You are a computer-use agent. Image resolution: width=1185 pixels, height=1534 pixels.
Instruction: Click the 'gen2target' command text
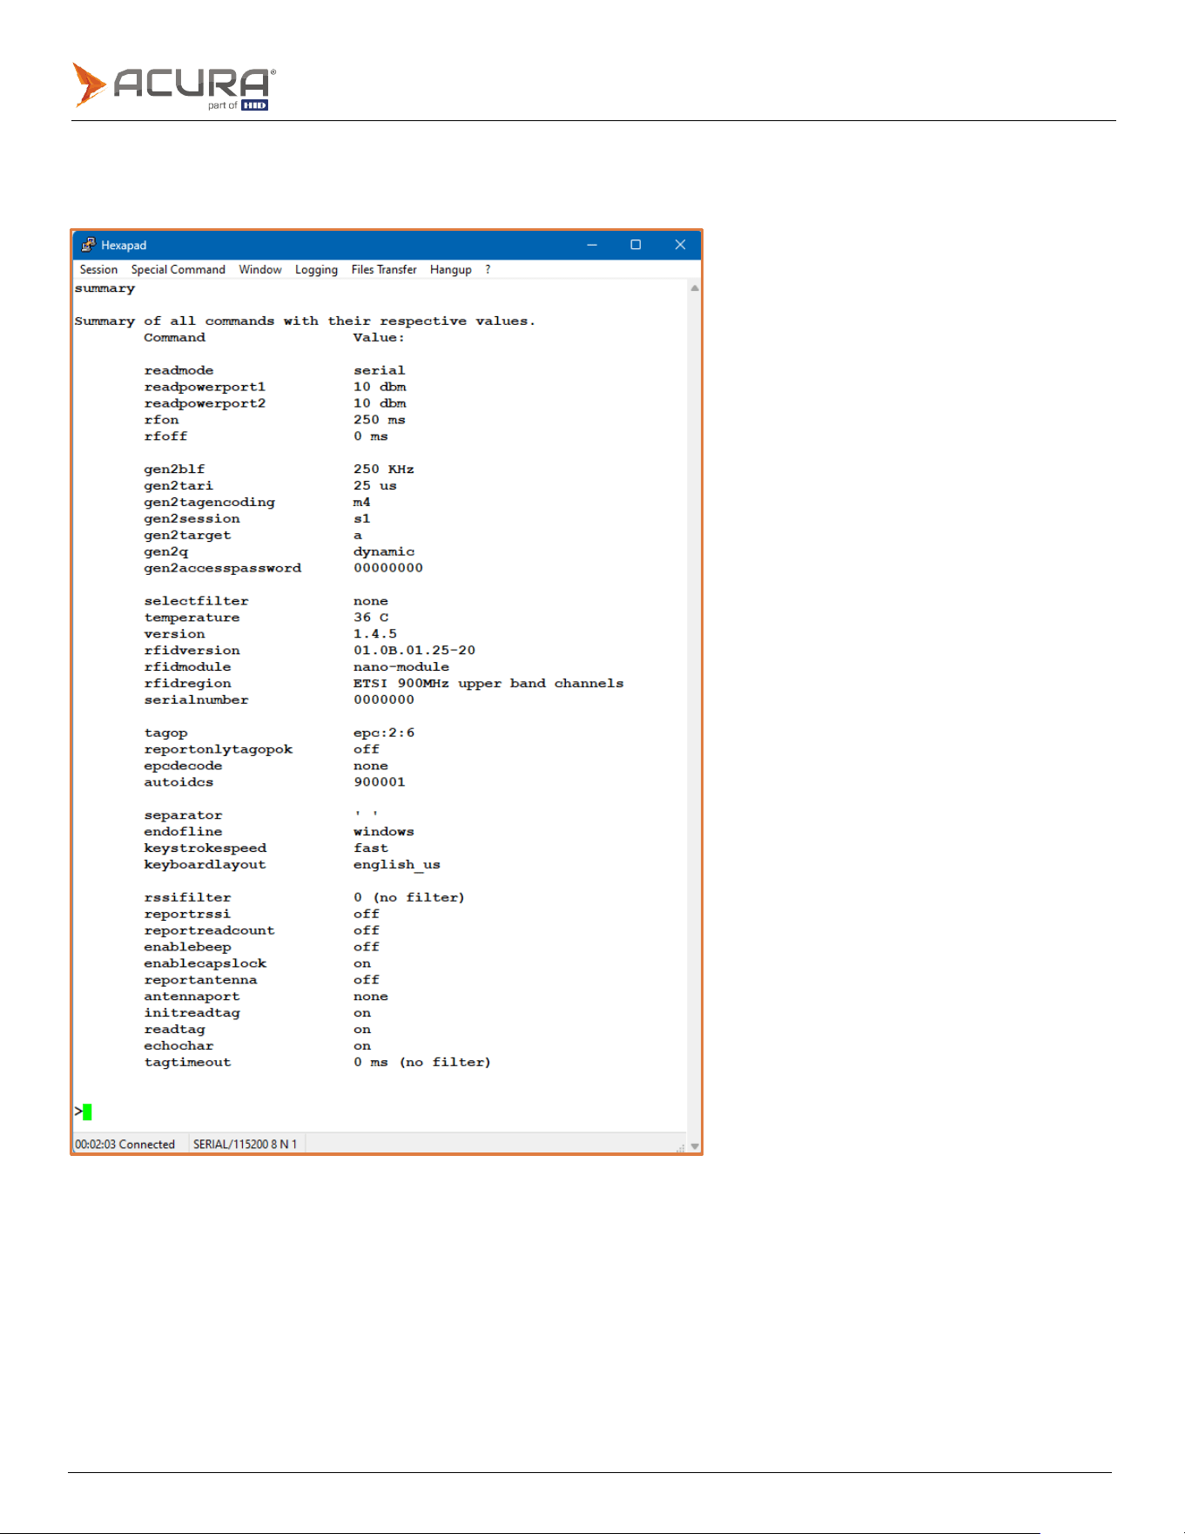point(187,536)
